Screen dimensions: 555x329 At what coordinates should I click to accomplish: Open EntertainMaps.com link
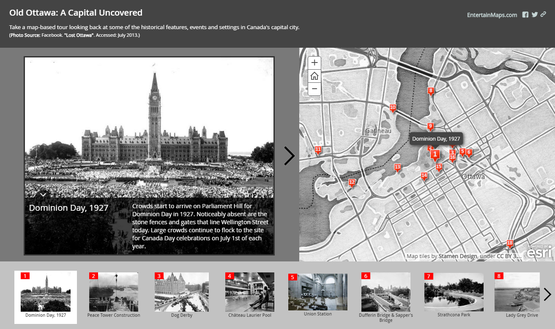click(x=492, y=15)
